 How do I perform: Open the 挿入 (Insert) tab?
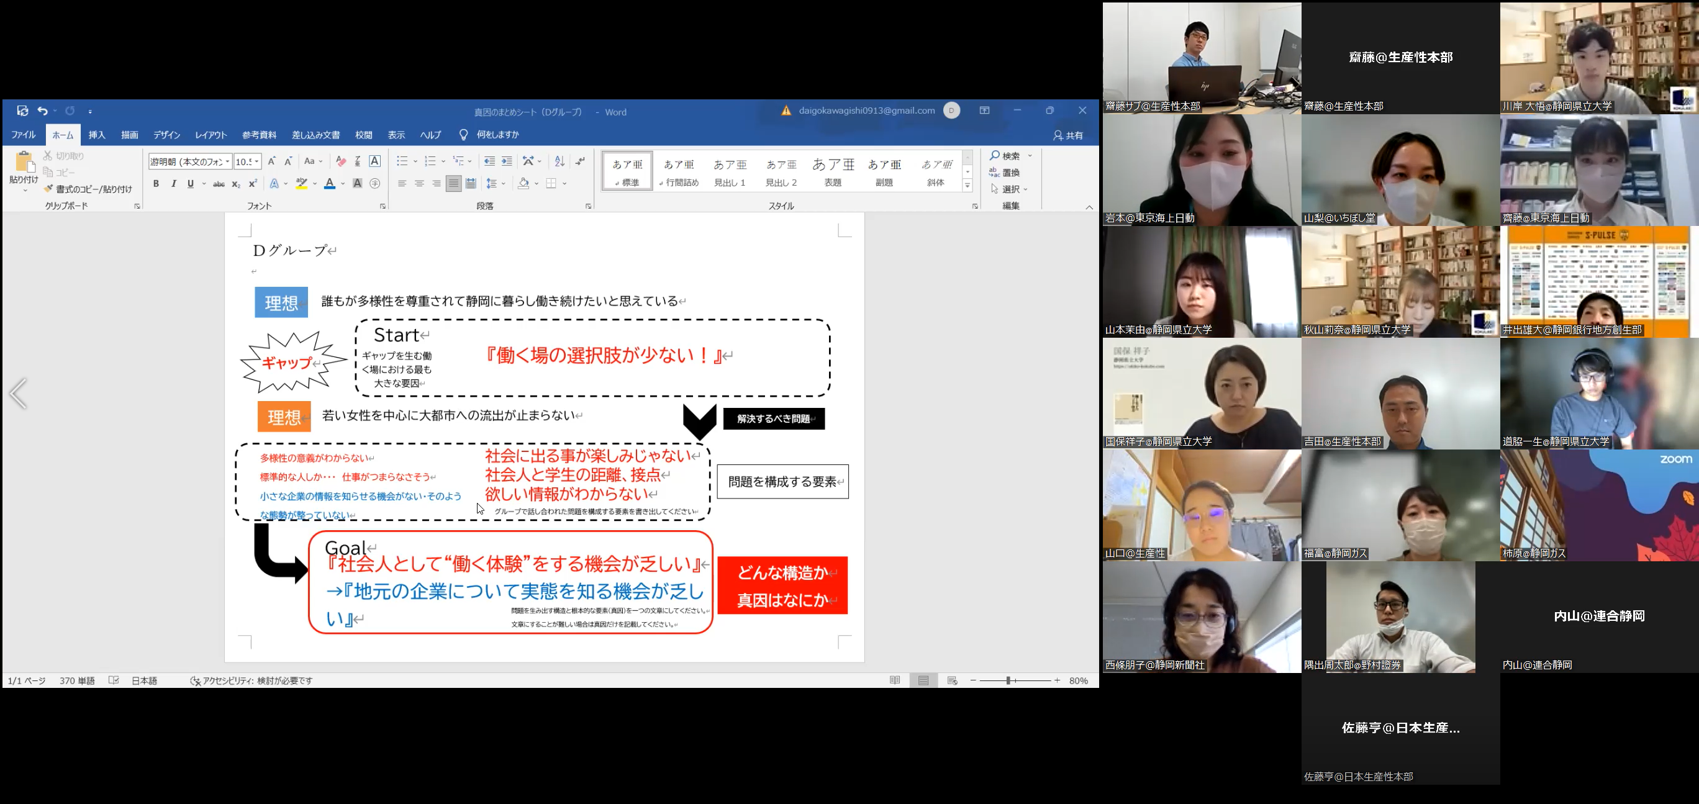pyautogui.click(x=97, y=135)
